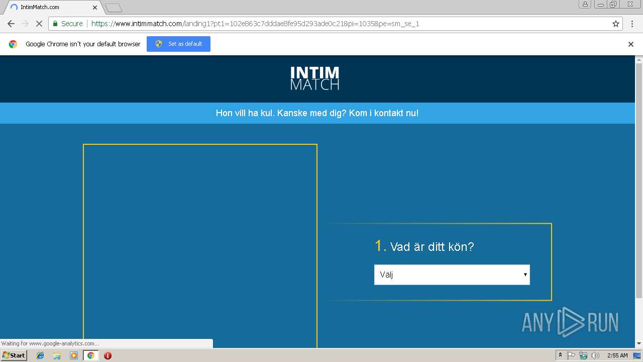Click the network tray icon
The width and height of the screenshot is (643, 362).
click(x=583, y=355)
